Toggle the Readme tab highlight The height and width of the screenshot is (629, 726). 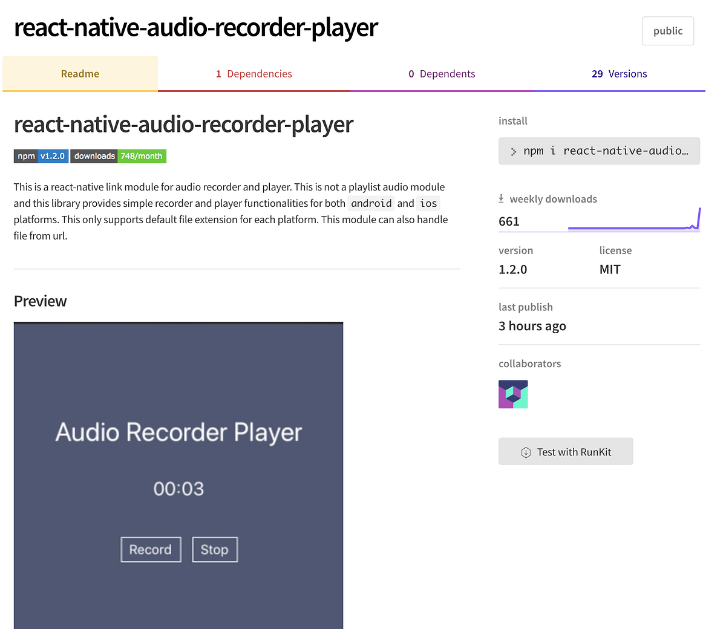click(80, 73)
